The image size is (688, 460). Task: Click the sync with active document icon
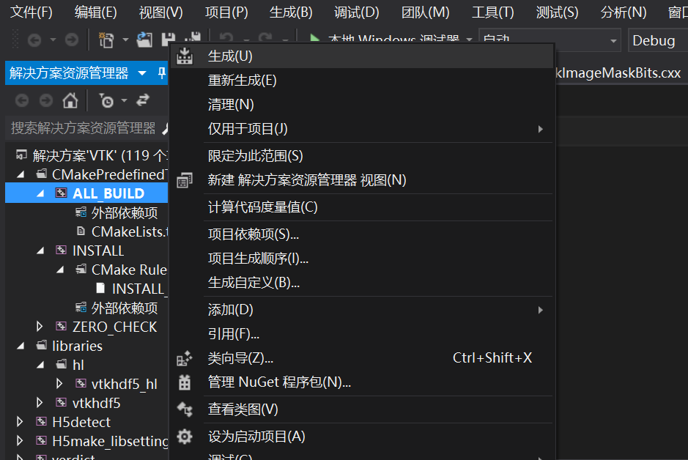[143, 100]
